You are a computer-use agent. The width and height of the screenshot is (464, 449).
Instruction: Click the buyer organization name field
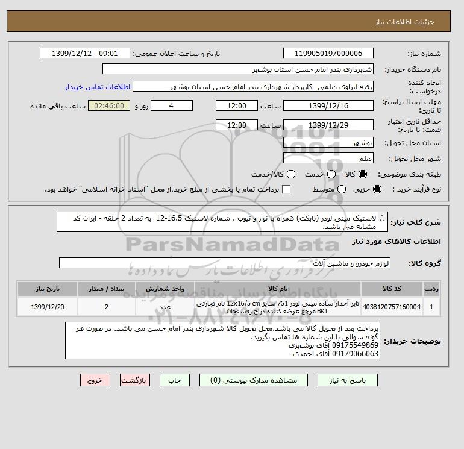click(x=238, y=69)
